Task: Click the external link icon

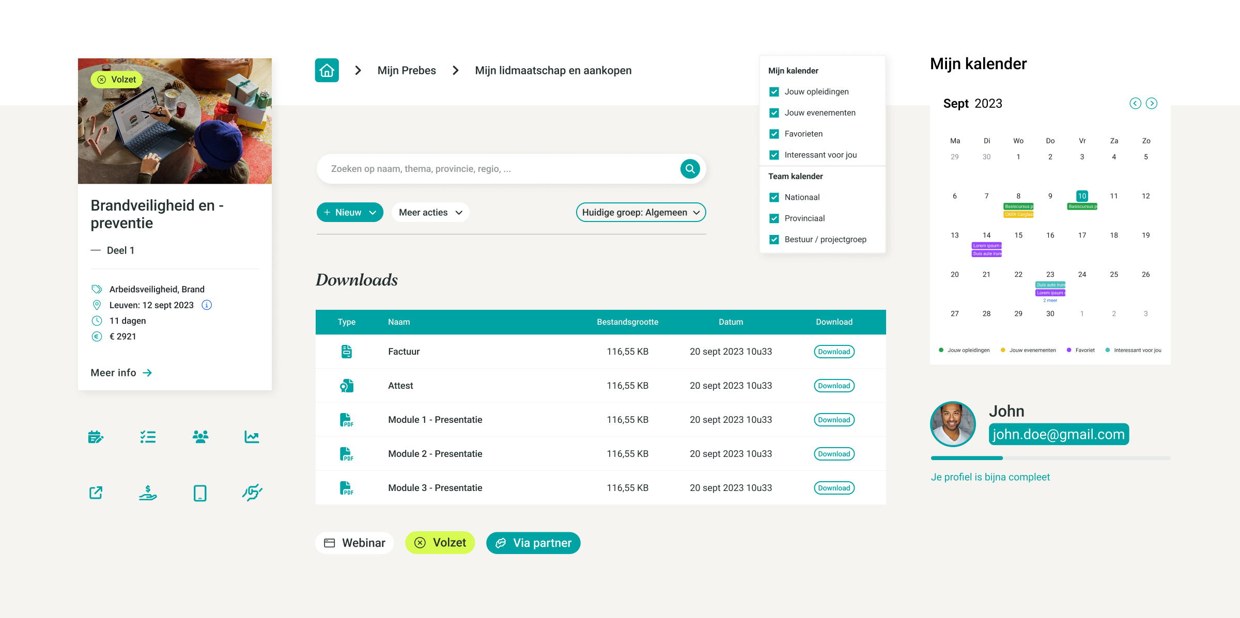Action: (96, 493)
